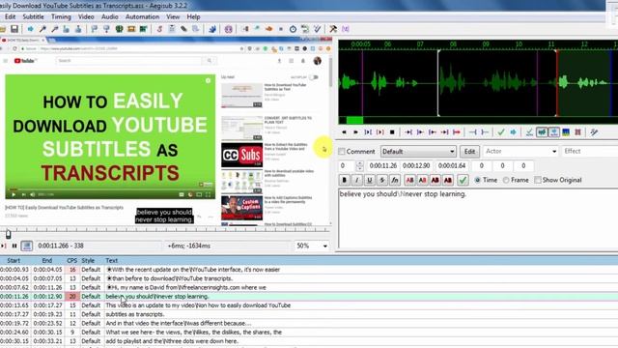Go to previous line in audio toolbar
This screenshot has width=618, height=348.
coord(344,132)
